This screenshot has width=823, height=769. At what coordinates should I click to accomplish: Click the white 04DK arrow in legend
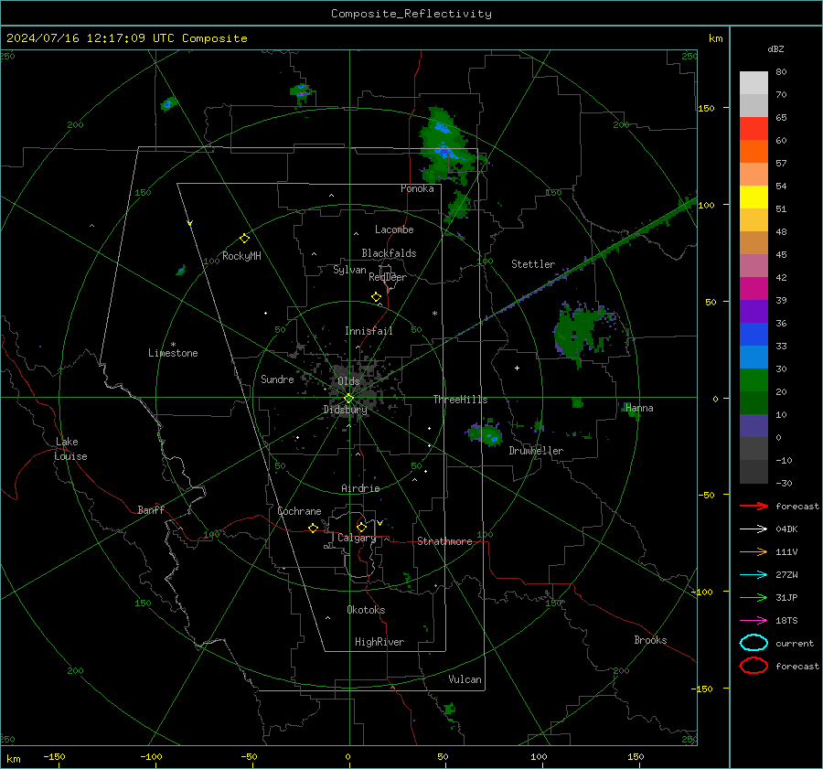[x=754, y=529]
